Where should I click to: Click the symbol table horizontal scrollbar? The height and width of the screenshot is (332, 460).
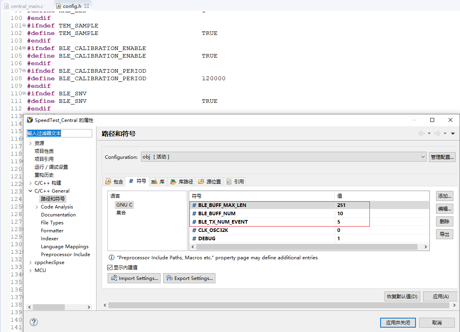pos(306,247)
